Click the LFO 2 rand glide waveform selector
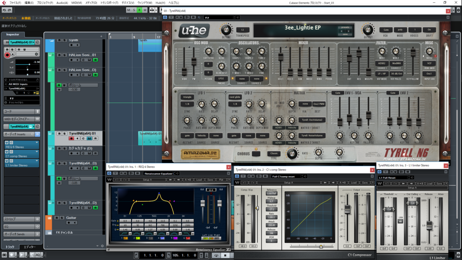Image resolution: width=462 pixels, height=260 pixels. point(235,97)
